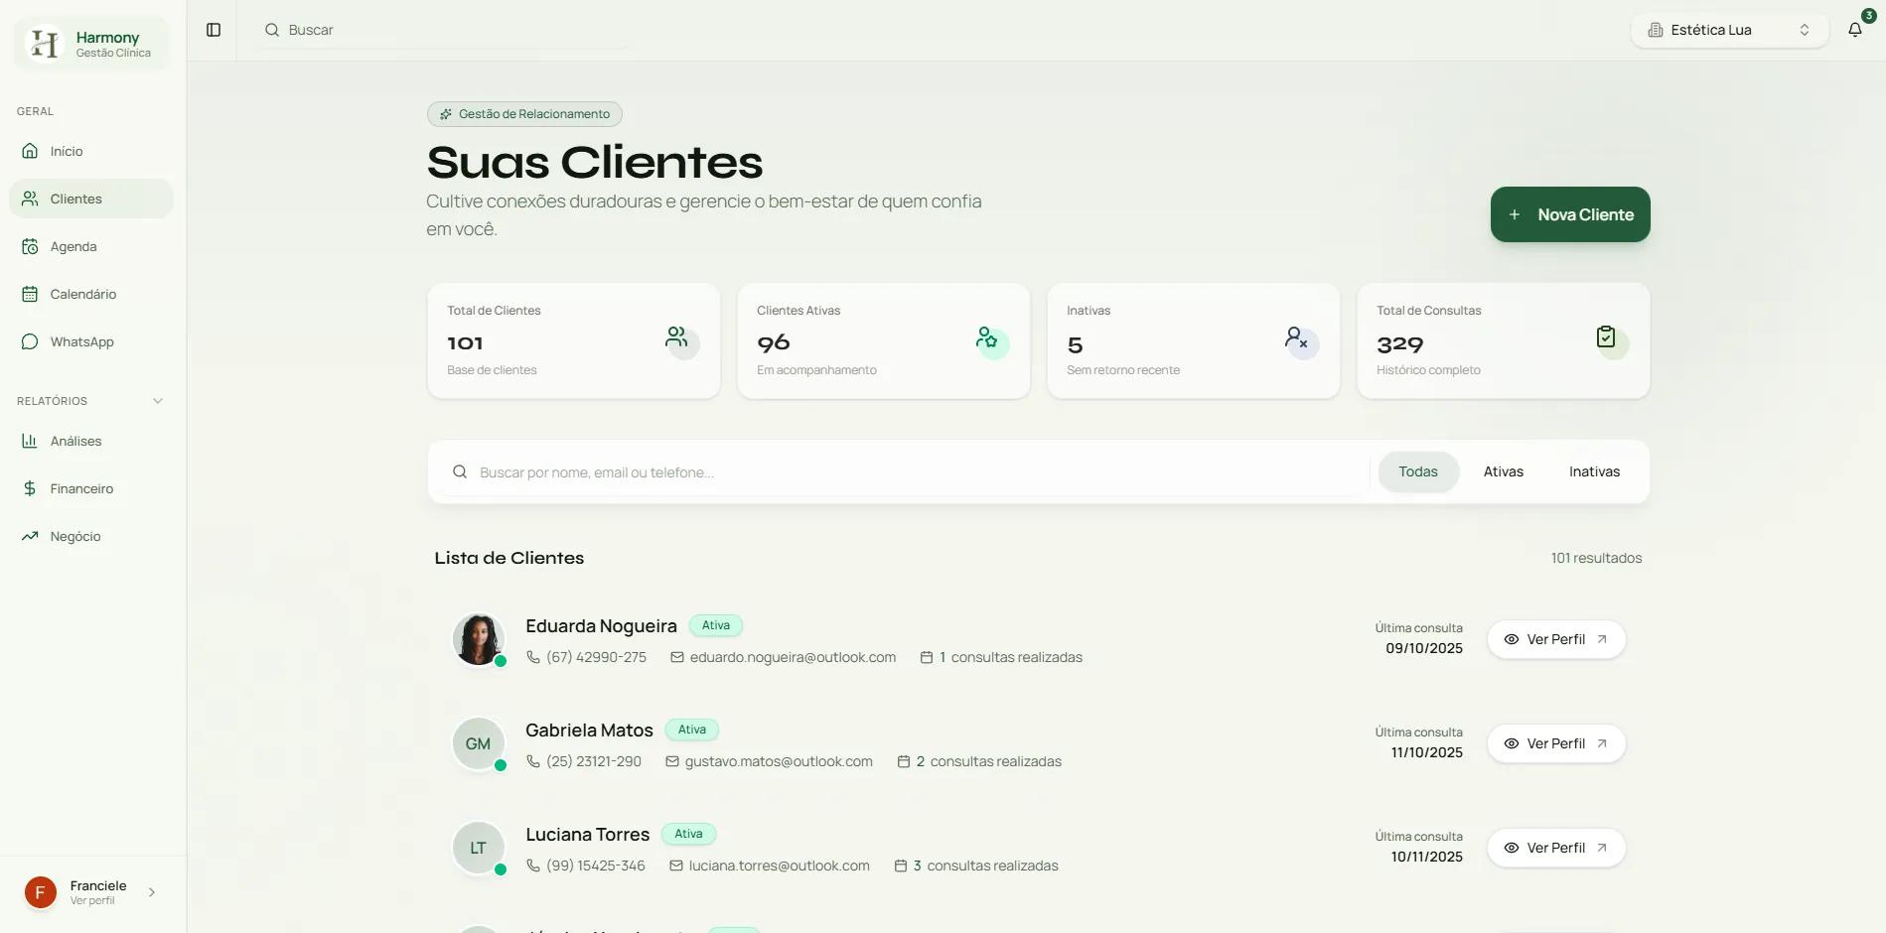This screenshot has height=933, width=1886.
Task: Open the Estética Lua clinic dropdown
Action: click(x=1728, y=30)
